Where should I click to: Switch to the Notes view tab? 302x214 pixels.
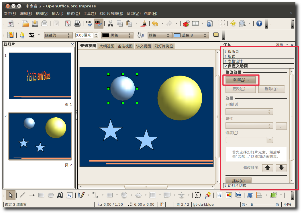(125, 46)
